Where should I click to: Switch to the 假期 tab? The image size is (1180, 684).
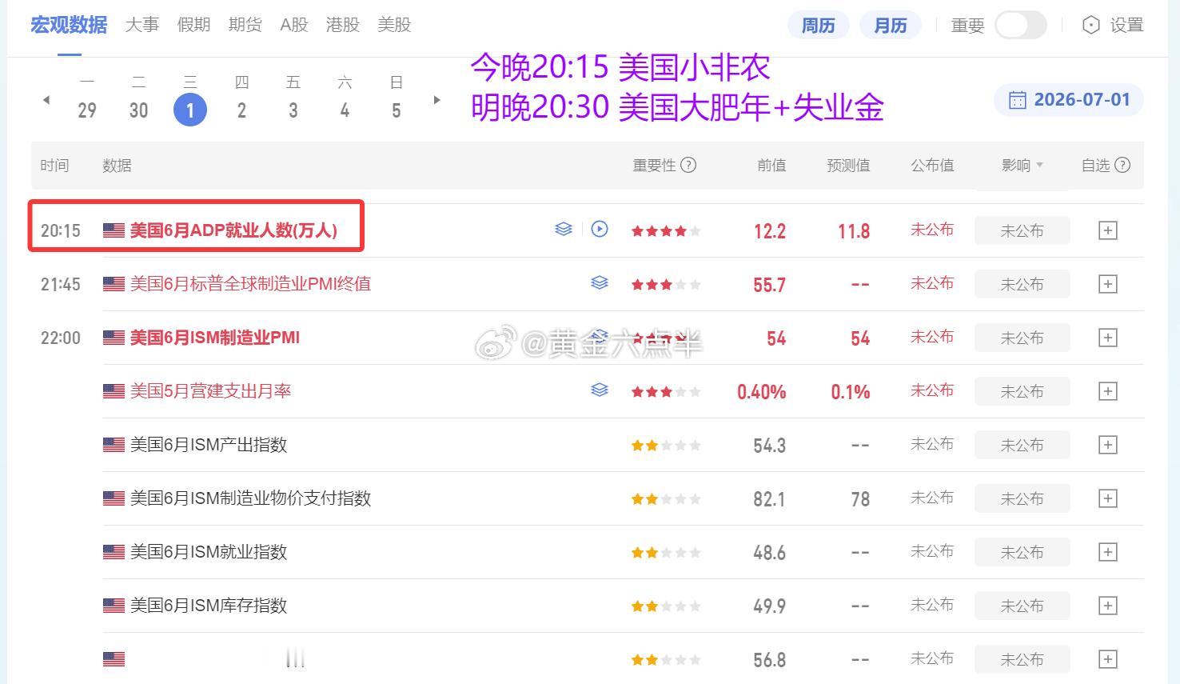pyautogui.click(x=193, y=25)
